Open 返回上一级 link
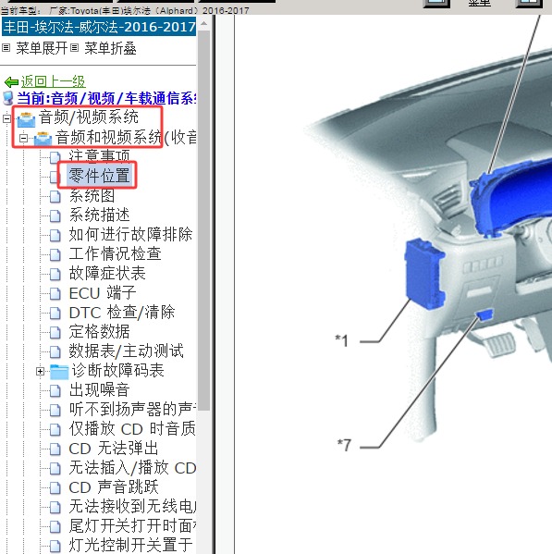The height and width of the screenshot is (554, 552). (x=53, y=81)
